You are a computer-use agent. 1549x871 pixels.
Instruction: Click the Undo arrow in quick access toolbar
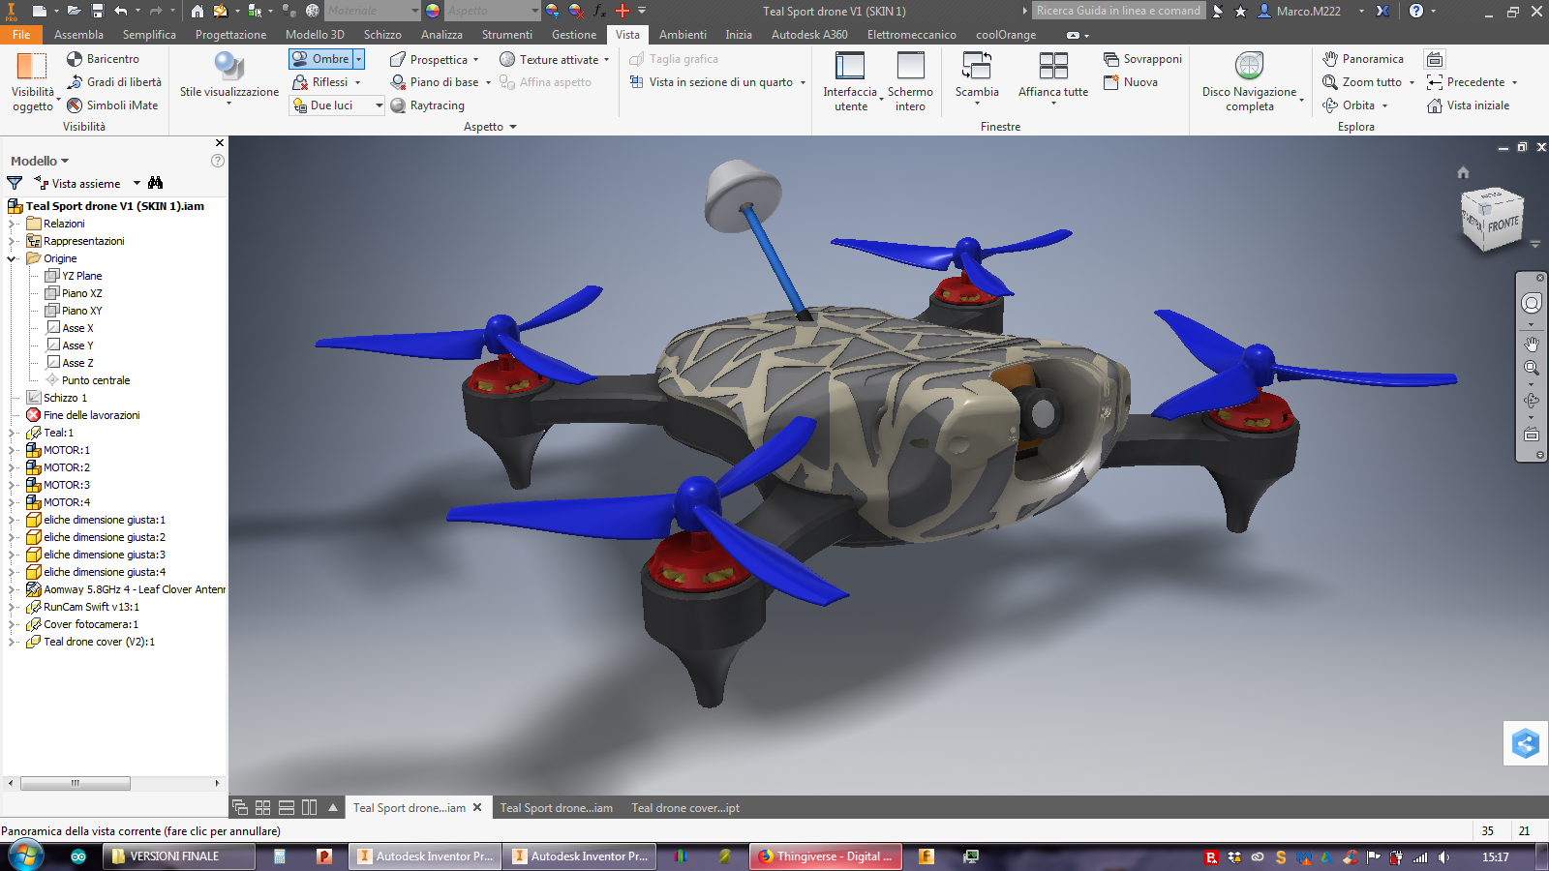[x=121, y=11]
